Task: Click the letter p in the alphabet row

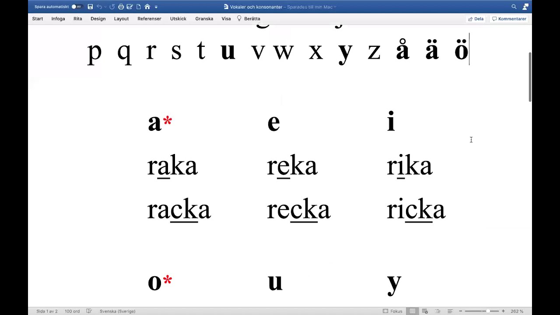Action: click(x=94, y=52)
